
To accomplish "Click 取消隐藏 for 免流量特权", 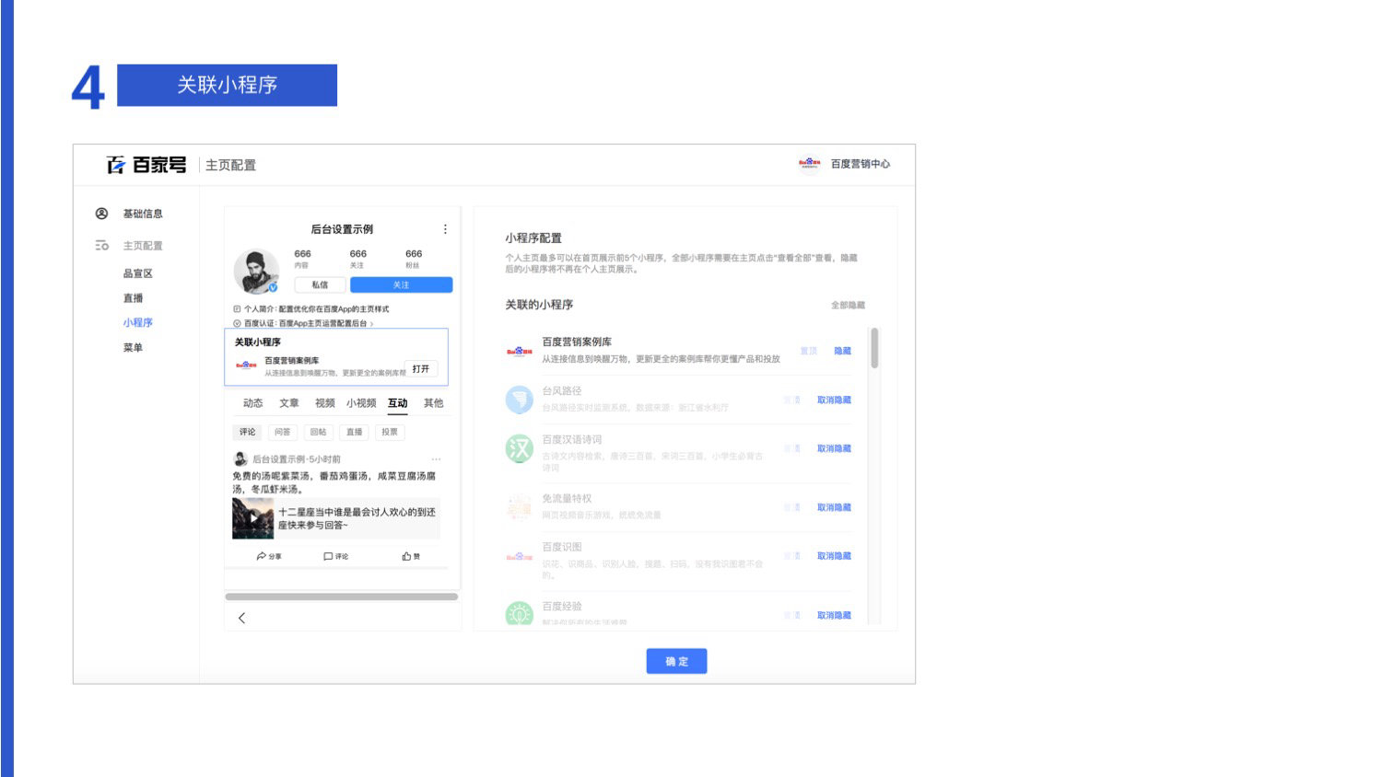I will 835,507.
